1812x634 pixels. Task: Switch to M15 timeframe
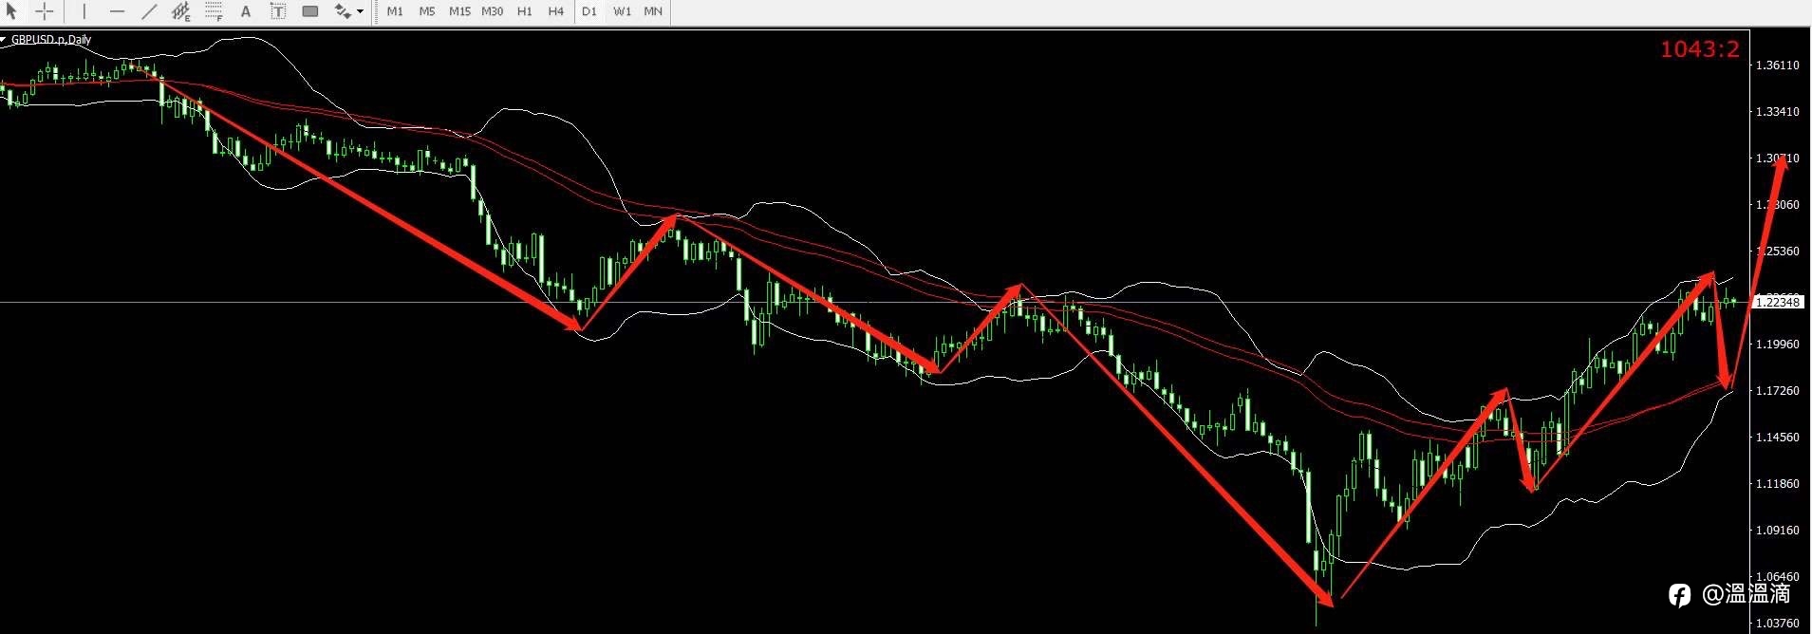[459, 11]
